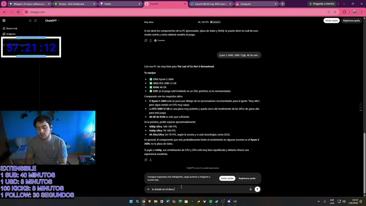Show hidden system tray icons
366x206 pixels.
pos(319,201)
